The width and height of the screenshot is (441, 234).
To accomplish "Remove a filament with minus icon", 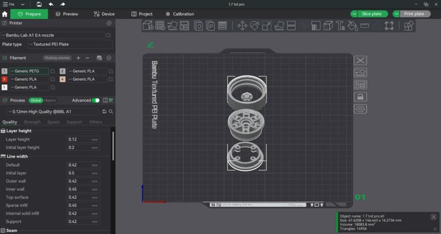I will (87, 58).
